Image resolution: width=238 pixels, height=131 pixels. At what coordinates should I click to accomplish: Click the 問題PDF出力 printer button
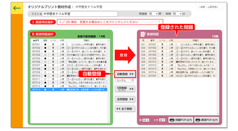181,120
